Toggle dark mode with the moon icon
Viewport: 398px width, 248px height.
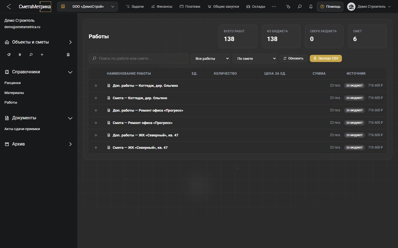pyautogui.click(x=289, y=6)
